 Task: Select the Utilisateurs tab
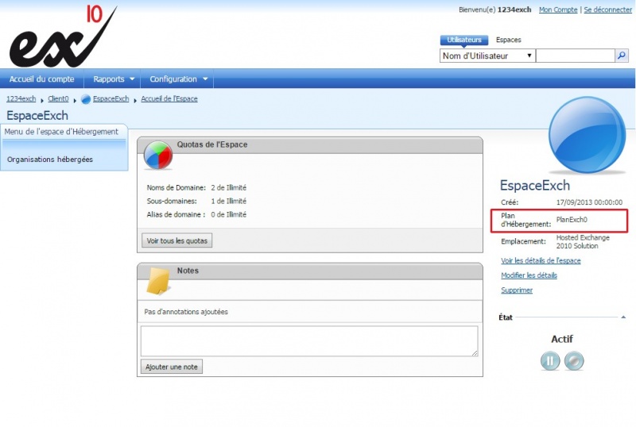pyautogui.click(x=463, y=40)
